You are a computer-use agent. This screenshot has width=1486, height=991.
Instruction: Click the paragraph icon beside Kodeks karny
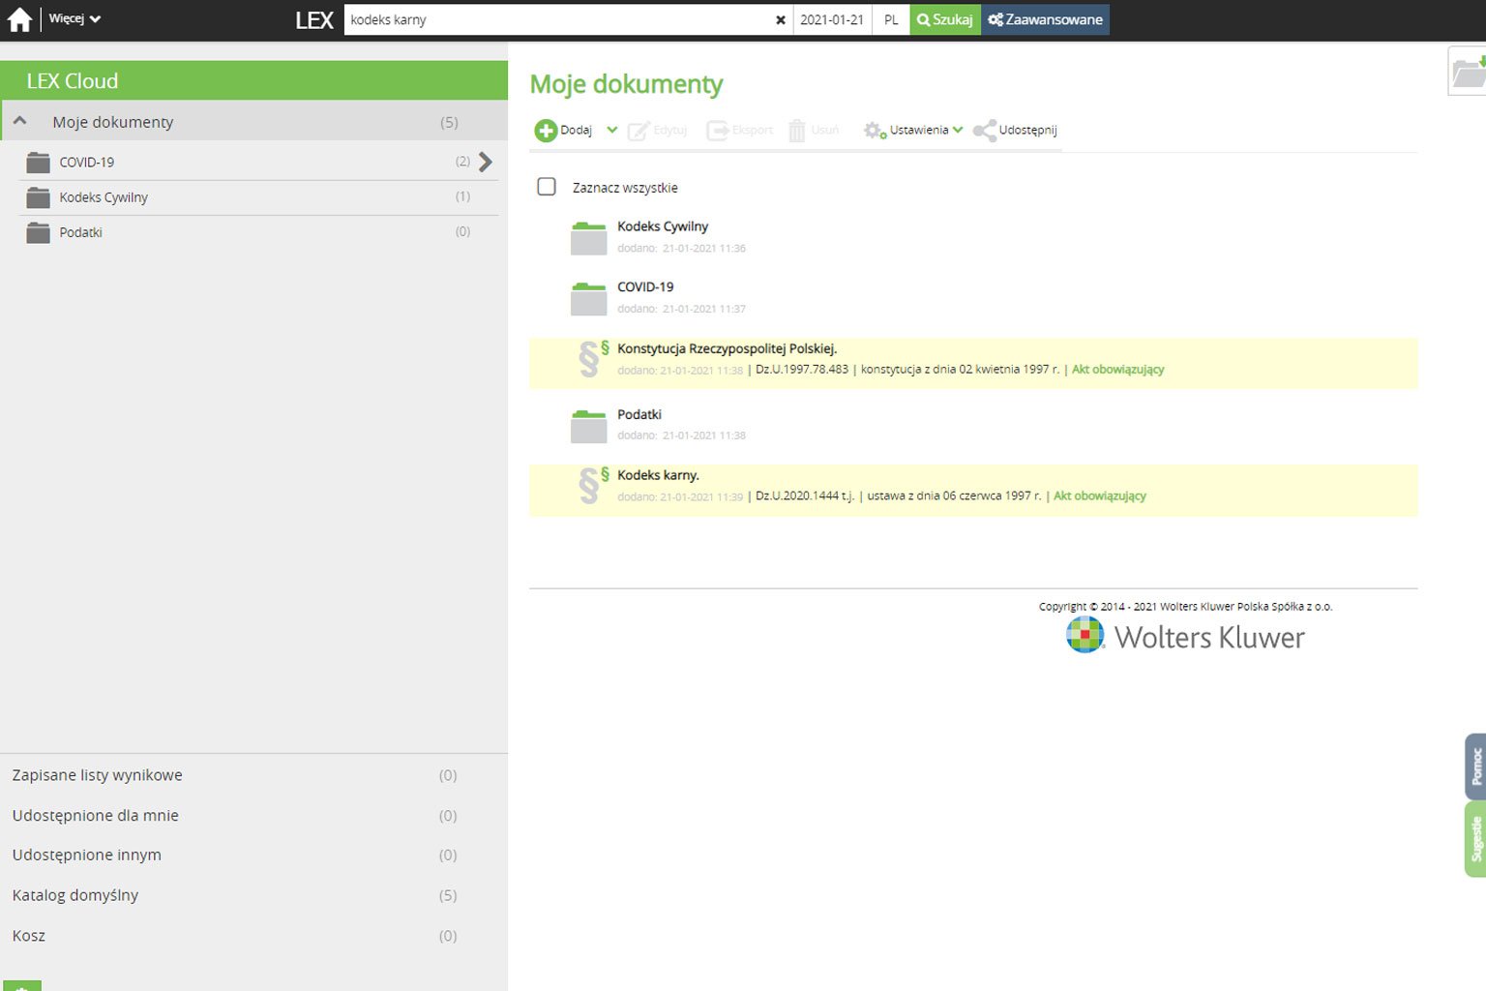coord(591,486)
